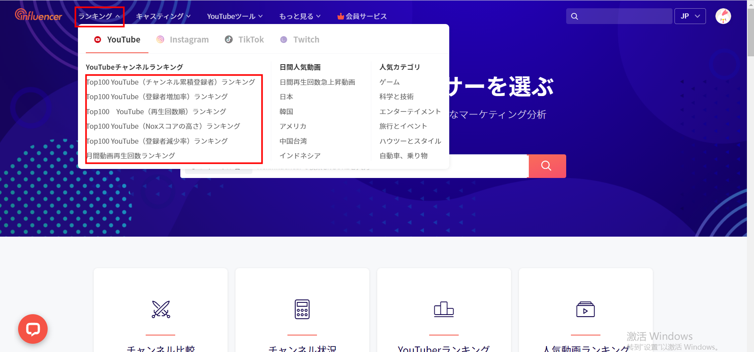Open the 科学と技術 category

point(396,96)
